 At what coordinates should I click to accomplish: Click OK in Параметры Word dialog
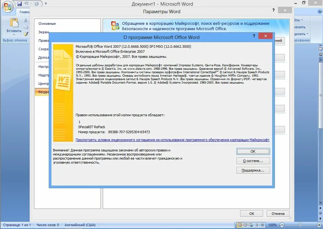[251, 214]
